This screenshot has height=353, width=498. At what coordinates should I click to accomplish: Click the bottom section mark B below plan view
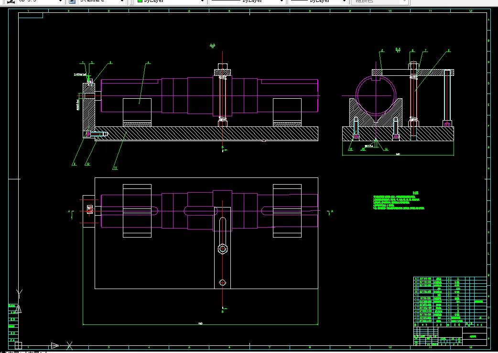(x=223, y=311)
